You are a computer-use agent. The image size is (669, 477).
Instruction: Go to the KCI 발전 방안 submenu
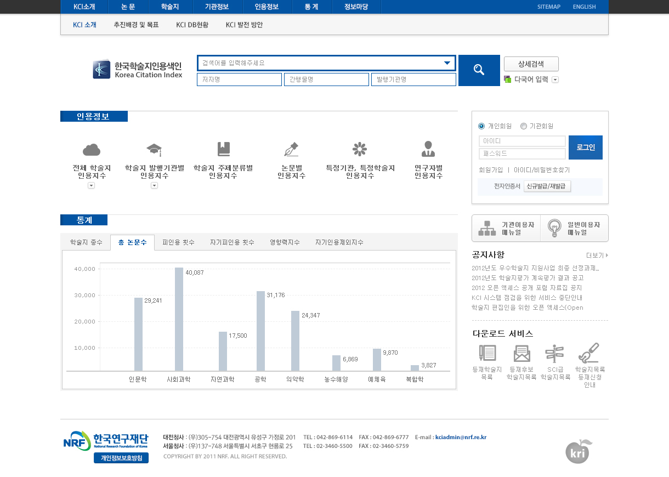(244, 25)
